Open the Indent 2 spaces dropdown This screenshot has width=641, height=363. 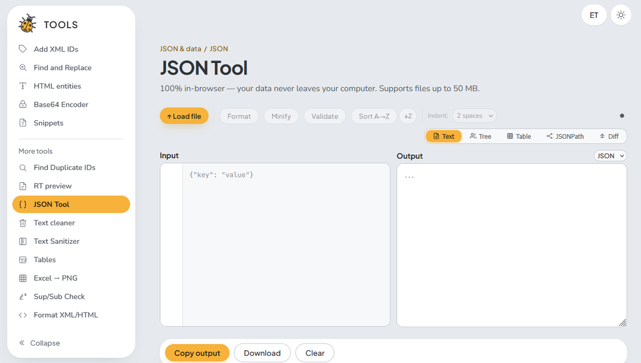point(474,116)
